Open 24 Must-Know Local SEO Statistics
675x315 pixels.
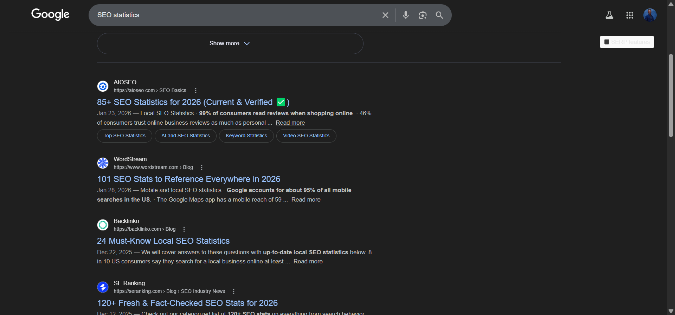click(x=163, y=241)
